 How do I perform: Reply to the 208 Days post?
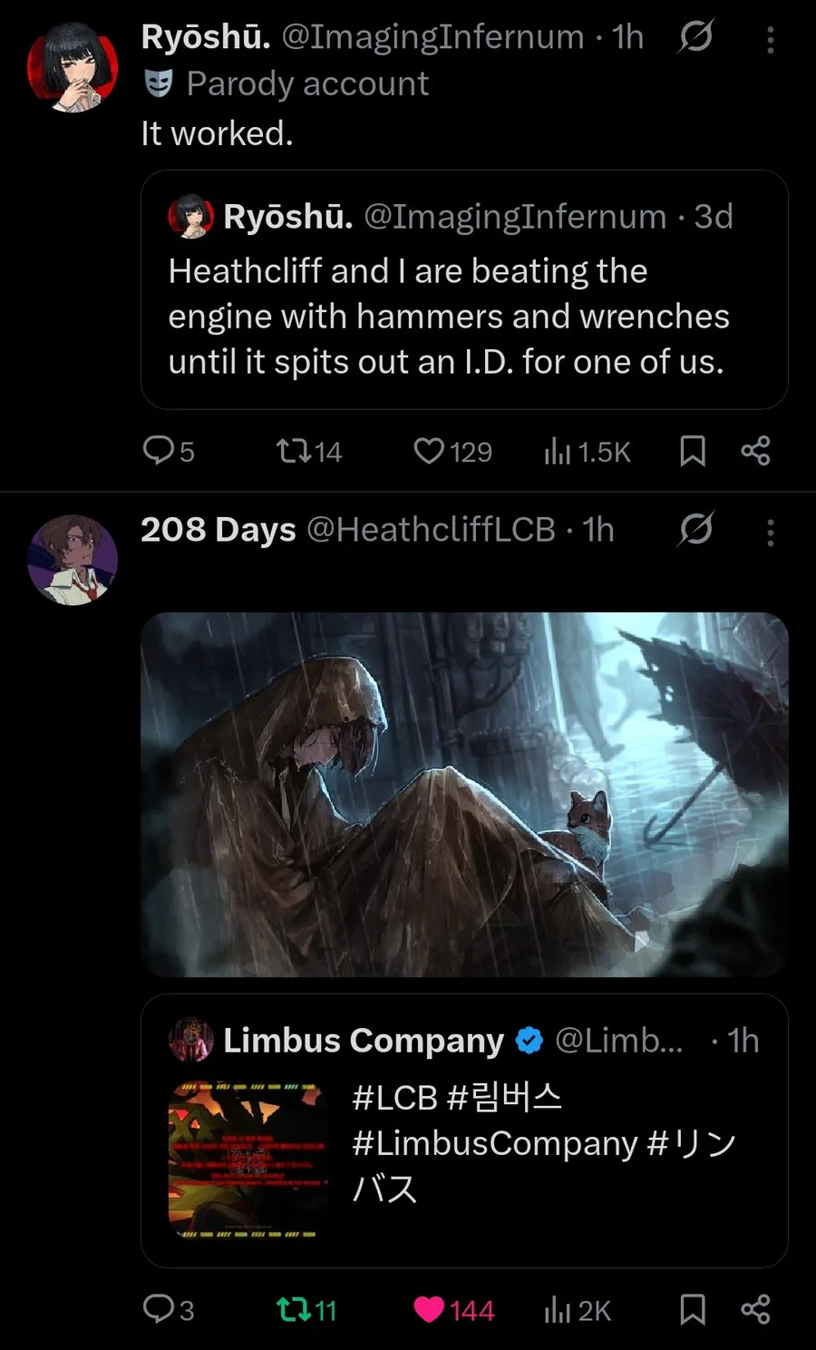pos(169,1310)
